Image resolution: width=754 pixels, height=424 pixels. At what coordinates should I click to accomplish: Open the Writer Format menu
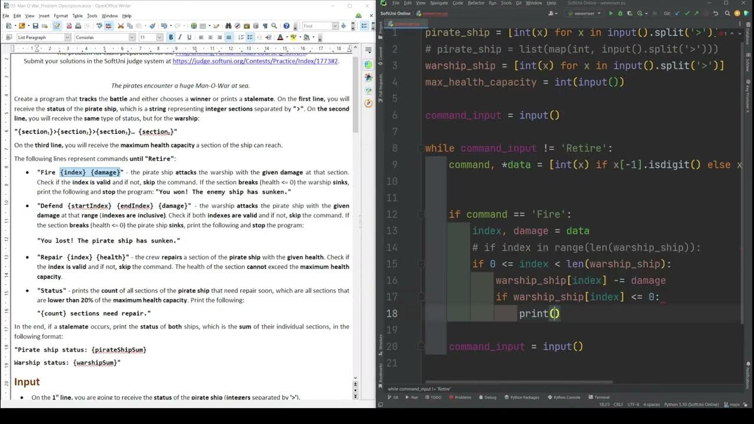61,16
